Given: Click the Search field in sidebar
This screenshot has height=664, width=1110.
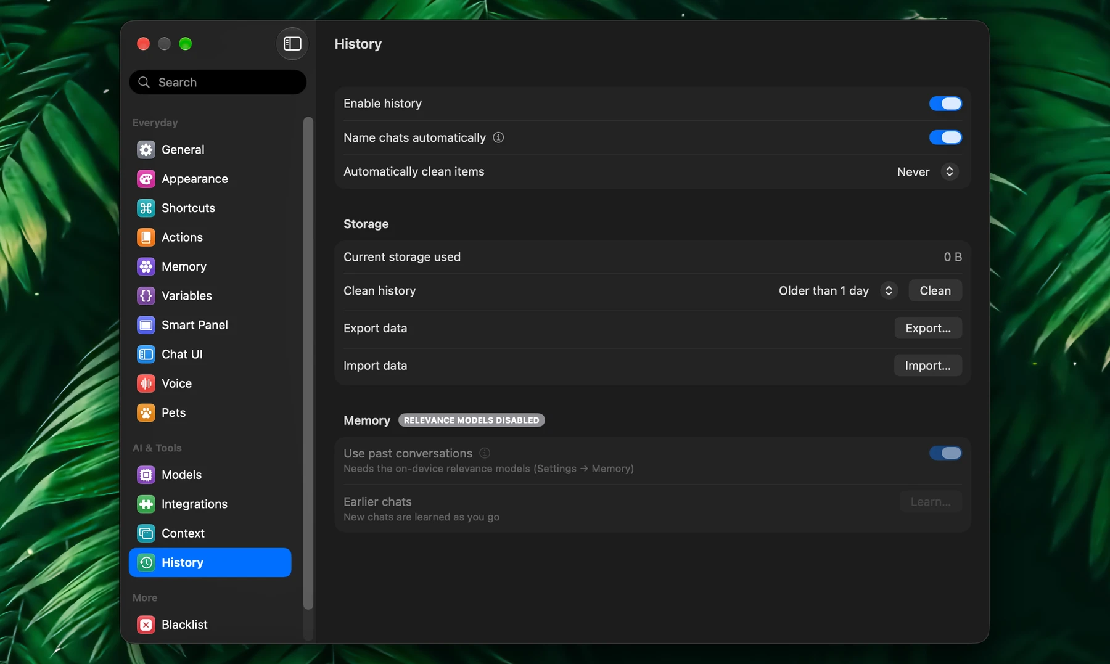Looking at the screenshot, I should 218,82.
